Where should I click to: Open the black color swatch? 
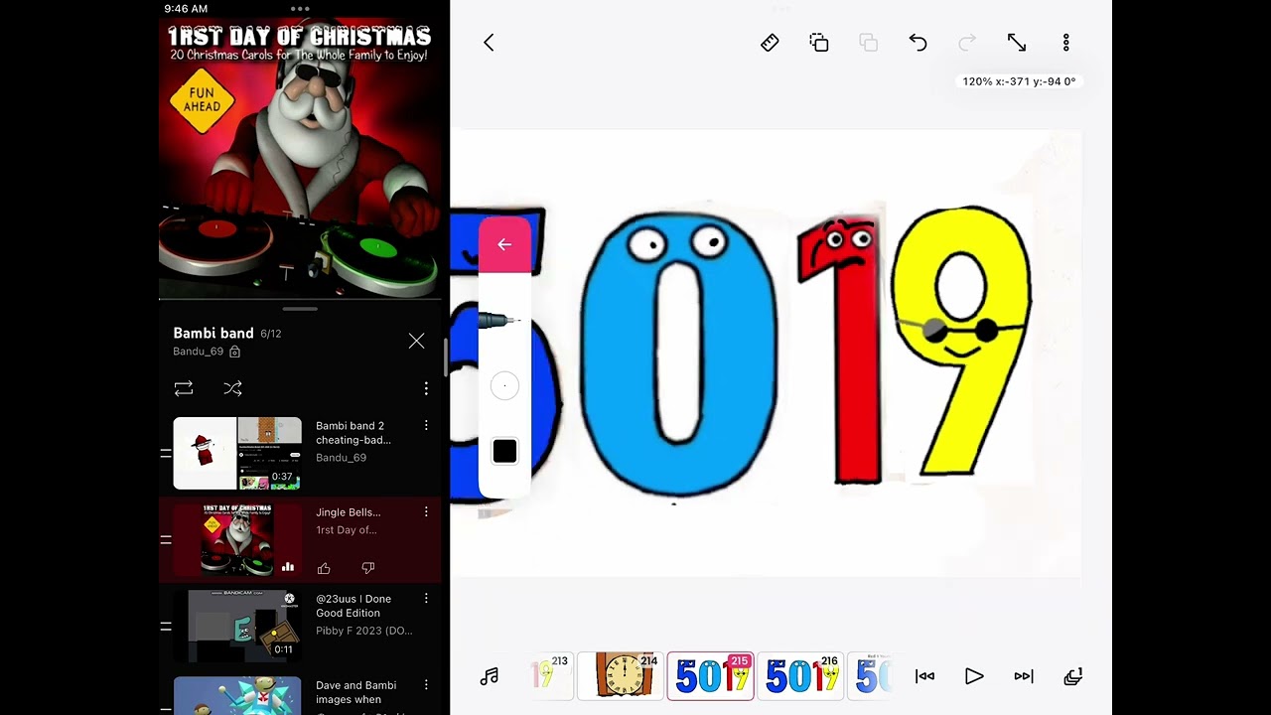tap(504, 451)
